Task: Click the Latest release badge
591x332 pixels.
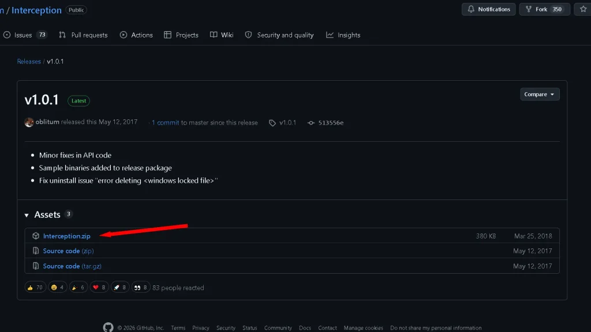Action: (x=78, y=101)
